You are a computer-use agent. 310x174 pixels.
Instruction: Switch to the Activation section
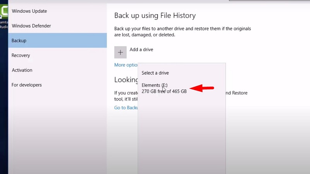click(x=22, y=70)
